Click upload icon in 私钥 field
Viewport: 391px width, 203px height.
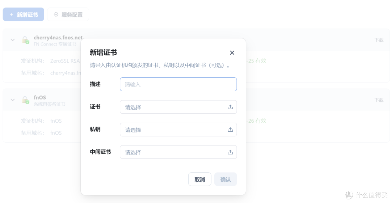pos(230,130)
